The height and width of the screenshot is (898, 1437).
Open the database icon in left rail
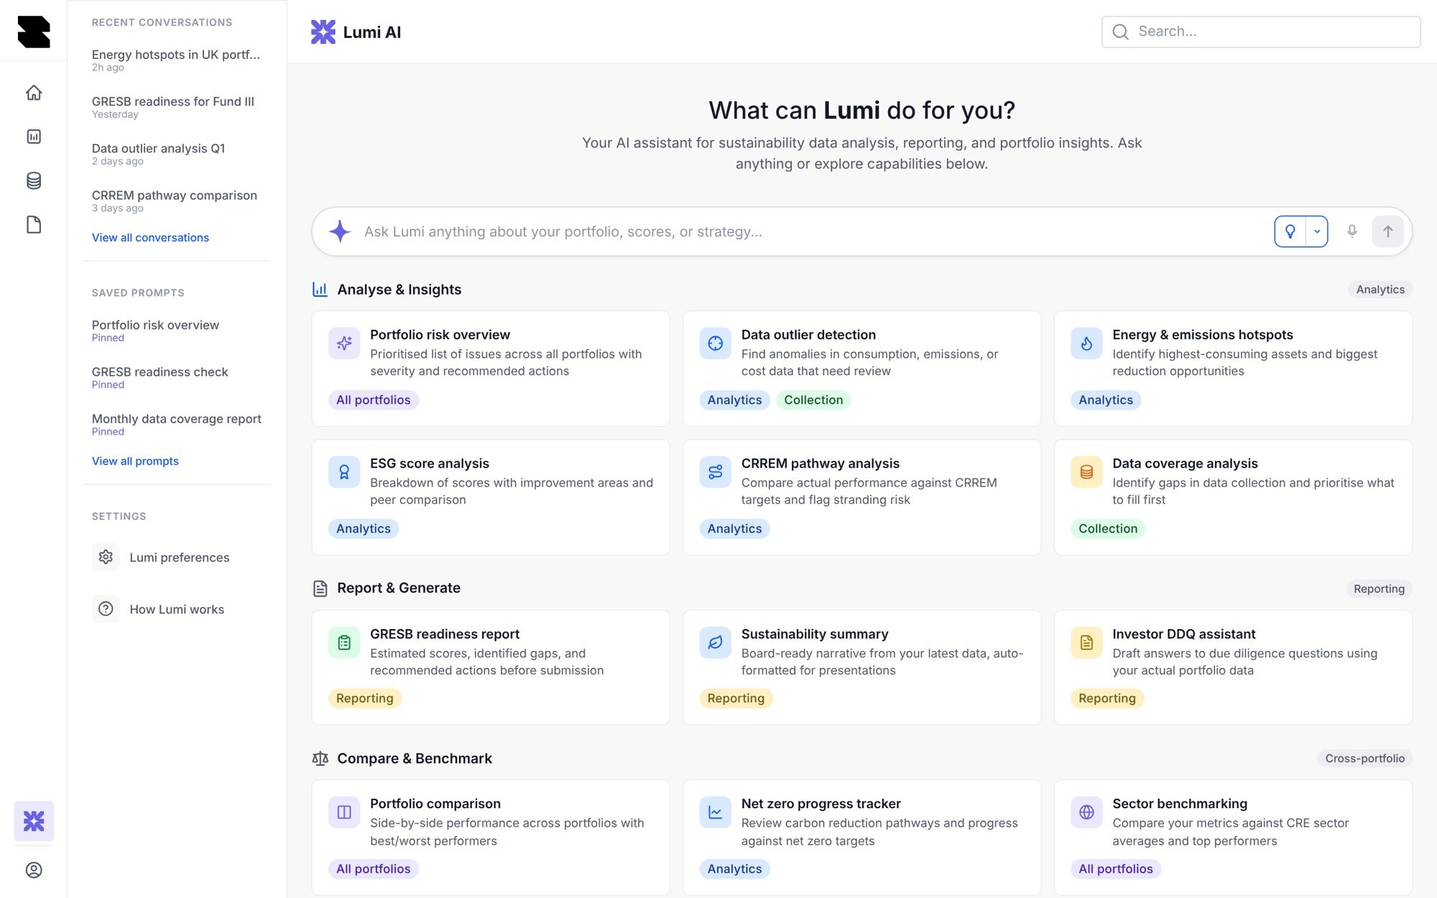(34, 180)
